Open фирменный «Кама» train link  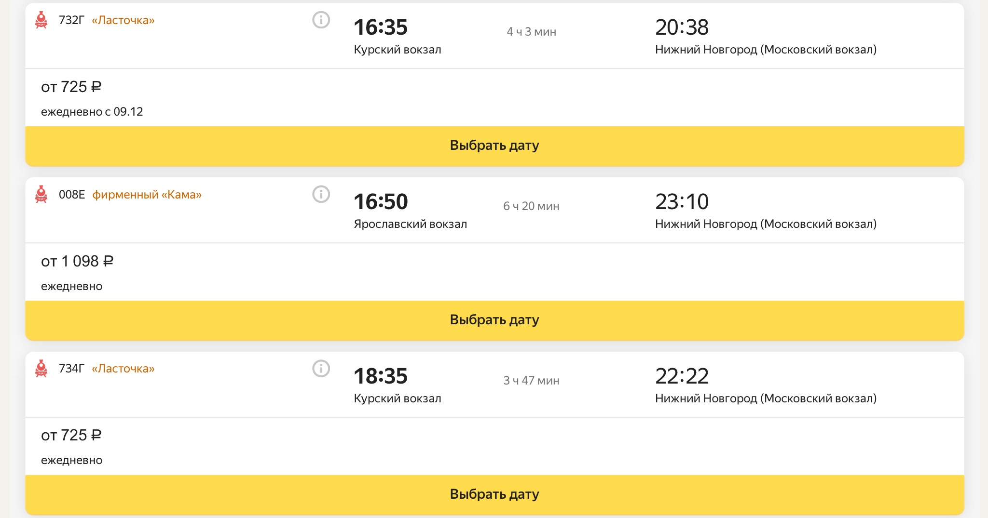pyautogui.click(x=147, y=195)
